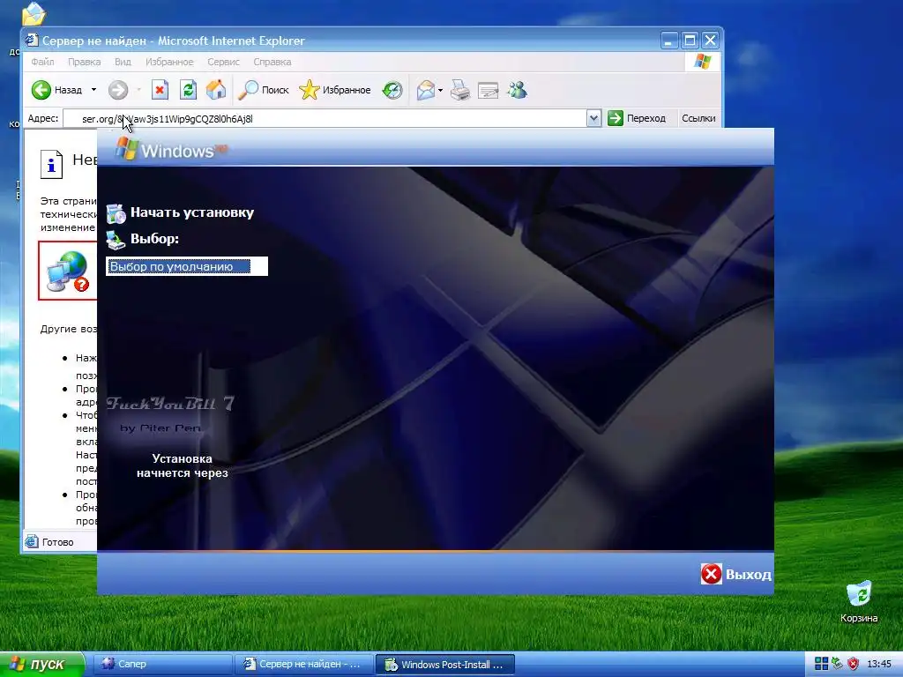
Task: Switch to the Сапер taskbar button
Action: pyautogui.click(x=163, y=665)
